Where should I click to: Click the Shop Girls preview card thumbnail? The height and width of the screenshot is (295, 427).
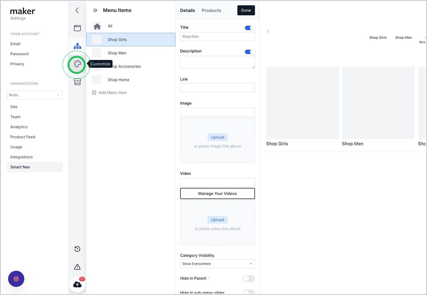click(x=302, y=103)
